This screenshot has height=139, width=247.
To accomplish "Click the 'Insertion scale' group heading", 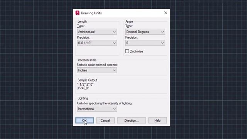I will [87, 60].
